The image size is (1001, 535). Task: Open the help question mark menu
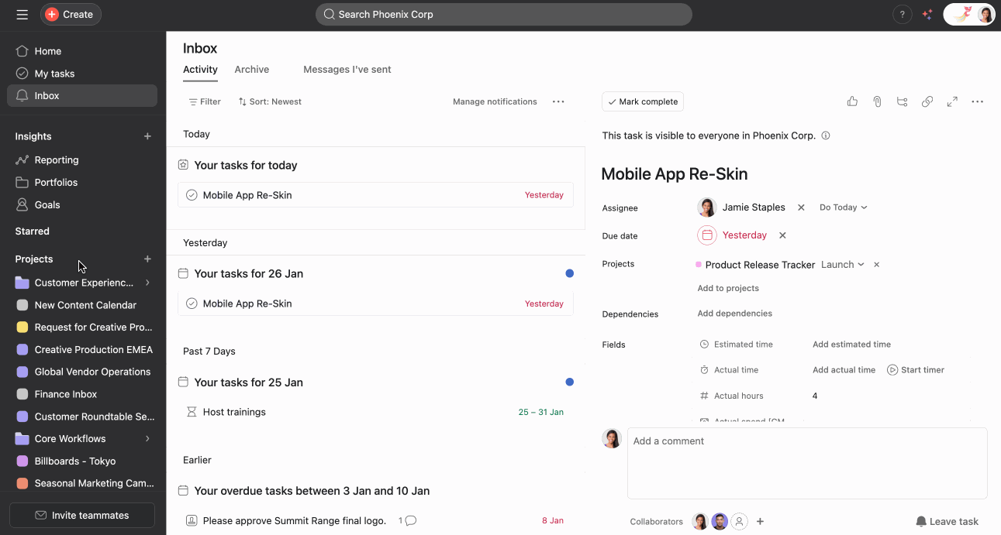coord(902,14)
